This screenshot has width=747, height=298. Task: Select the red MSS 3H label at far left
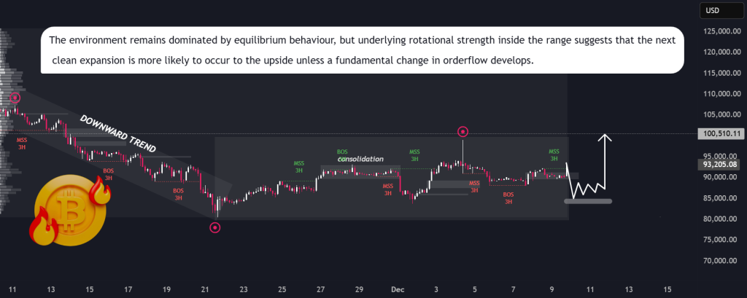tap(22, 141)
